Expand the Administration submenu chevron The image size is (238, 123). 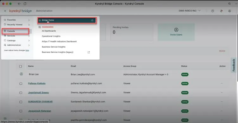pos(29,45)
